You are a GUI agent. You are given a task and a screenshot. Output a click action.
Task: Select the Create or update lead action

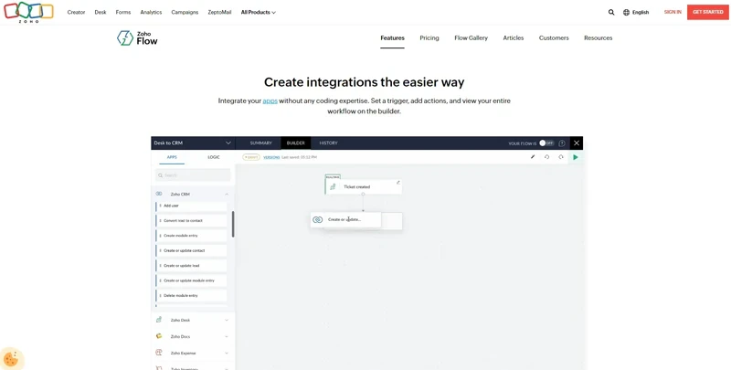point(192,266)
